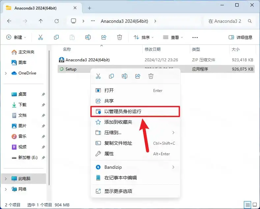Choose 复制文件地址 in the context menu
The image size is (260, 209).
pyautogui.click(x=135, y=143)
